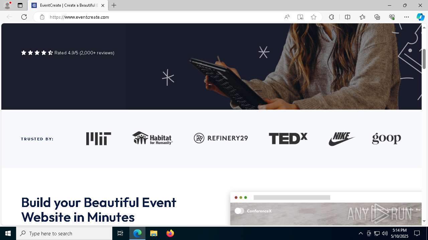
Task: Open Copilot sidebar icon
Action: pos(420,17)
